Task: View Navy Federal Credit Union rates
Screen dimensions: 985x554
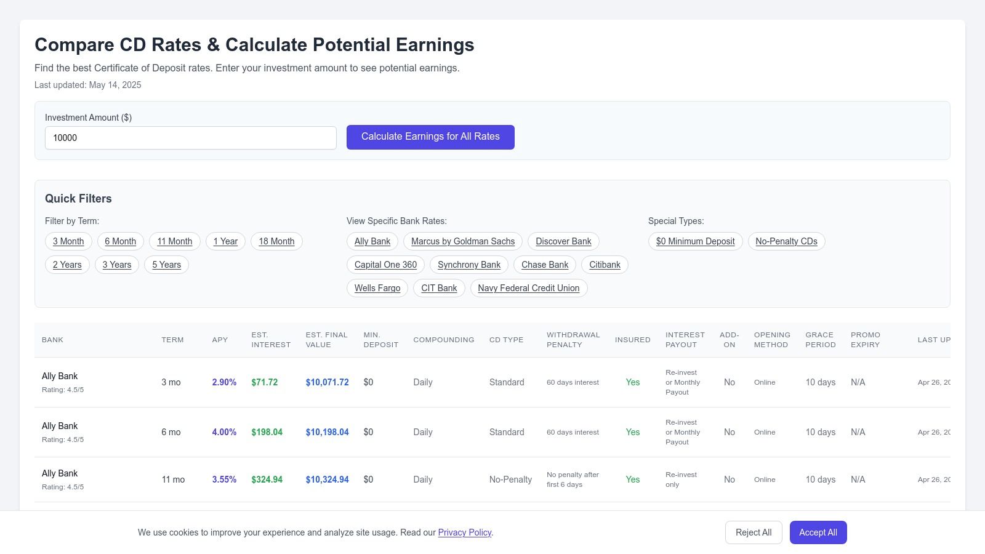Action: (529, 288)
